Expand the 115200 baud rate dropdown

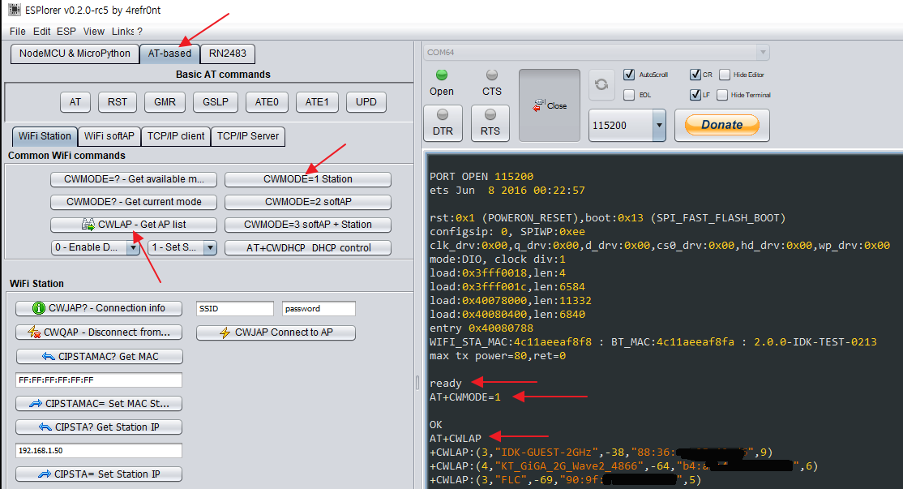(659, 126)
